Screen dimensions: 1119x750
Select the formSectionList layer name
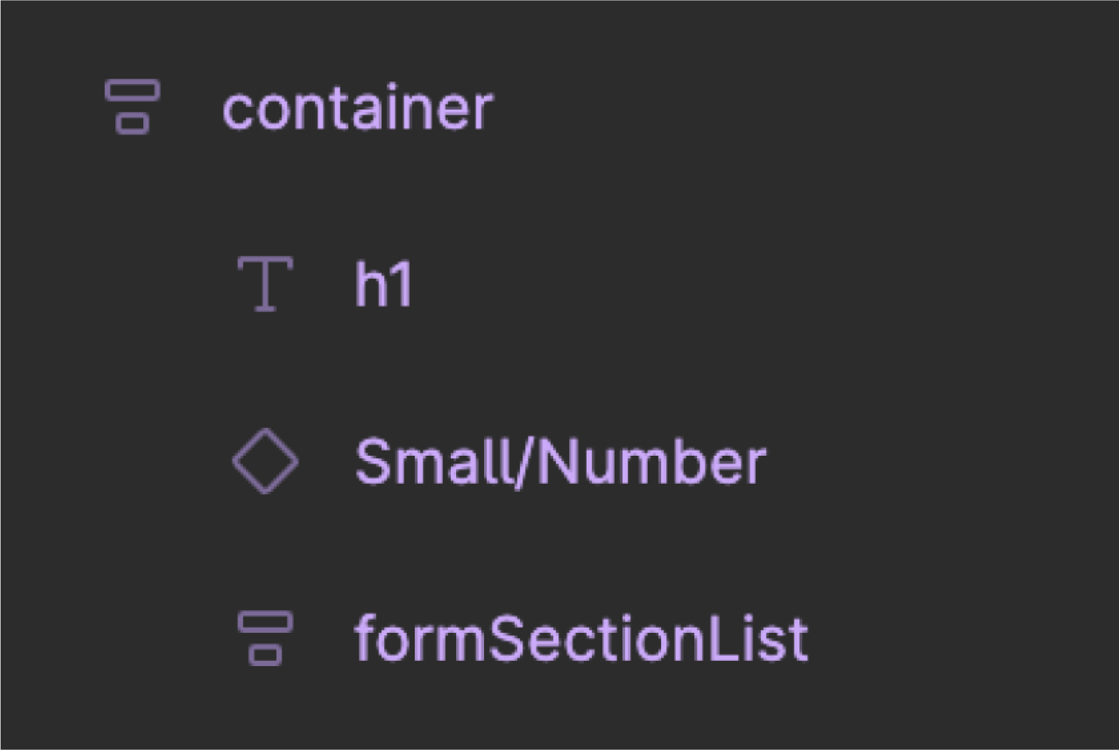[x=581, y=639]
